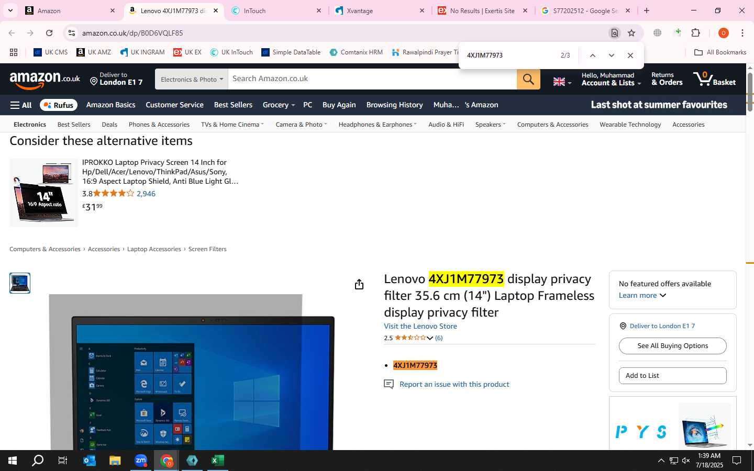The height and width of the screenshot is (471, 754).
Task: Click Add to List button
Action: click(672, 376)
